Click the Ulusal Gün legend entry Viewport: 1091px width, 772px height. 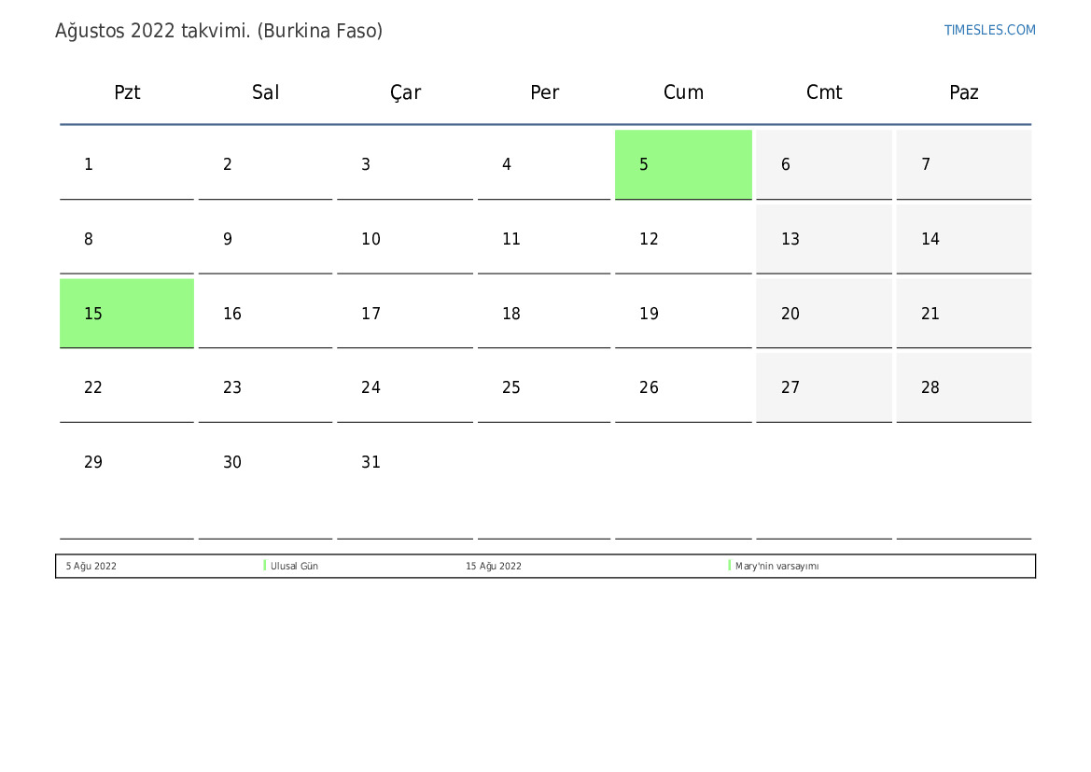tap(294, 567)
